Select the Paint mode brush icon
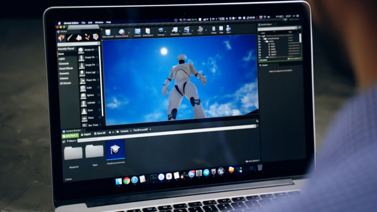 (70, 37)
